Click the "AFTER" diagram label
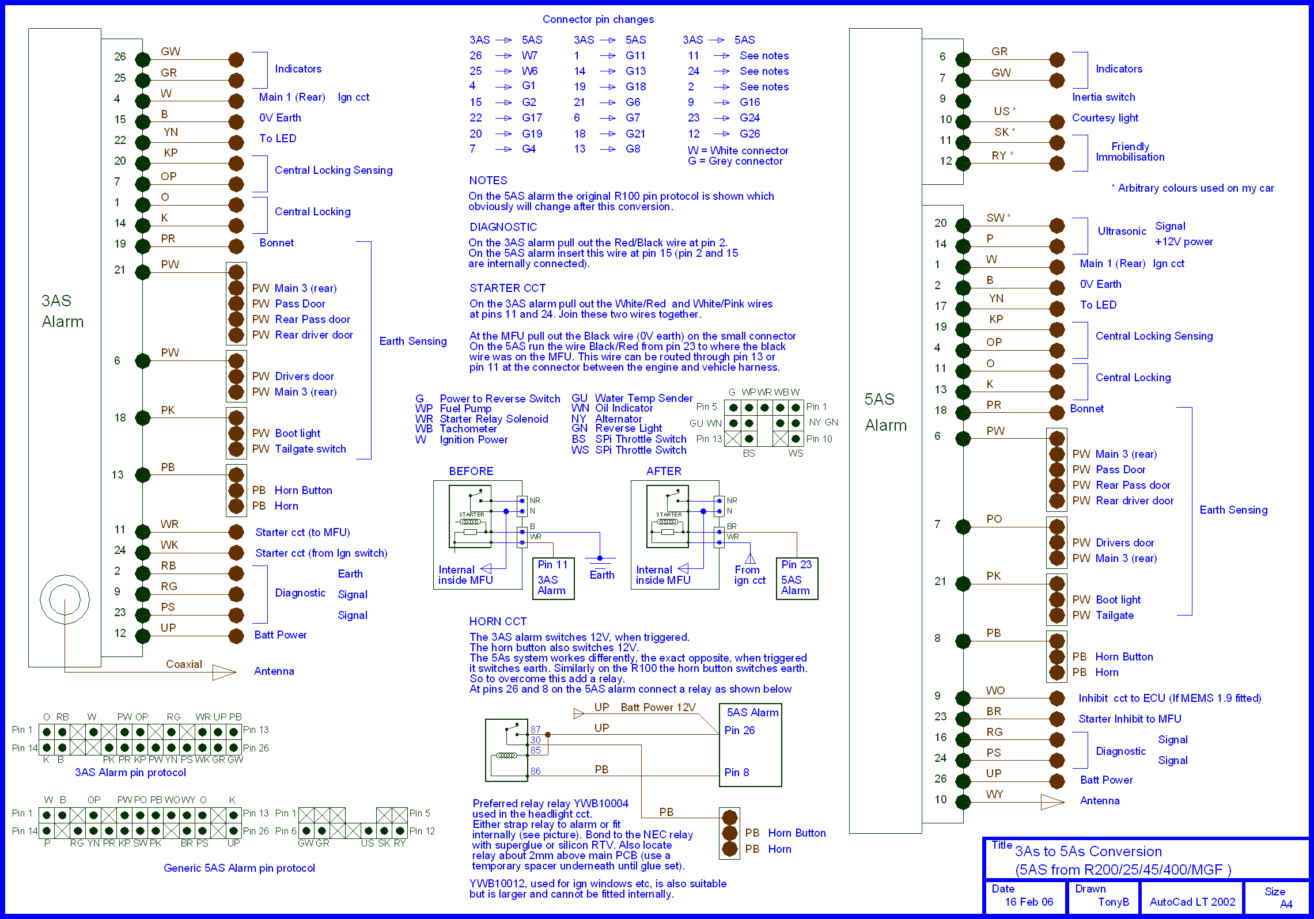The height and width of the screenshot is (919, 1314). click(x=664, y=471)
